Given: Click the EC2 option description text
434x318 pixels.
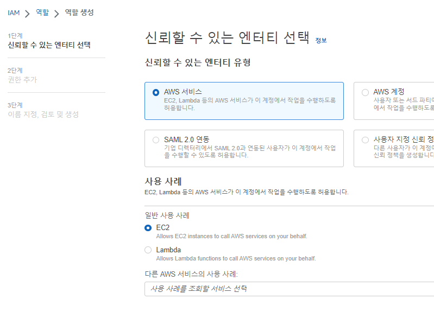Looking at the screenshot, I should pyautogui.click(x=231, y=236).
